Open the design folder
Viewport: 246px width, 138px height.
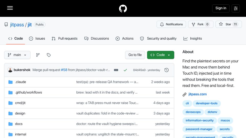point(20,113)
